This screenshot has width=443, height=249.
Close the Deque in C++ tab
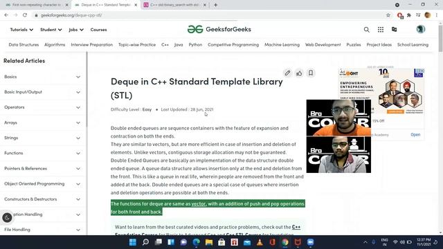pos(136,5)
